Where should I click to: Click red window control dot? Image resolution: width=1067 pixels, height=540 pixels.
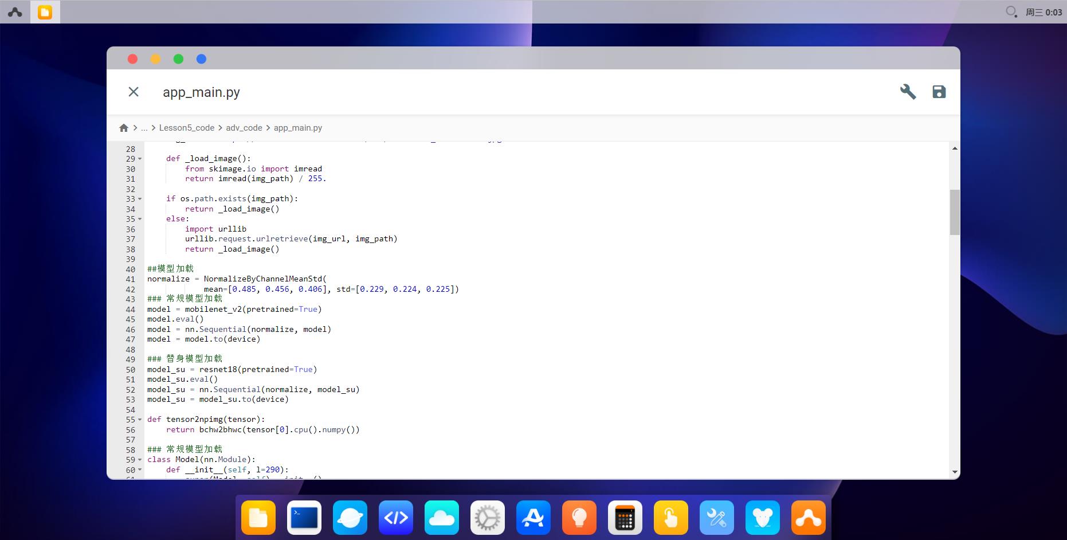pos(132,59)
